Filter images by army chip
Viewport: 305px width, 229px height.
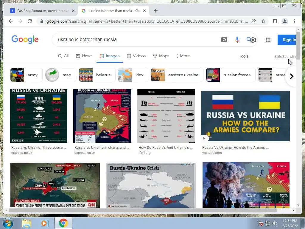[x=26, y=75]
